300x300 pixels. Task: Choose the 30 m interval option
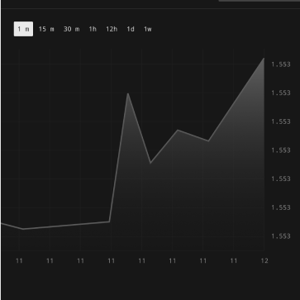click(x=71, y=29)
